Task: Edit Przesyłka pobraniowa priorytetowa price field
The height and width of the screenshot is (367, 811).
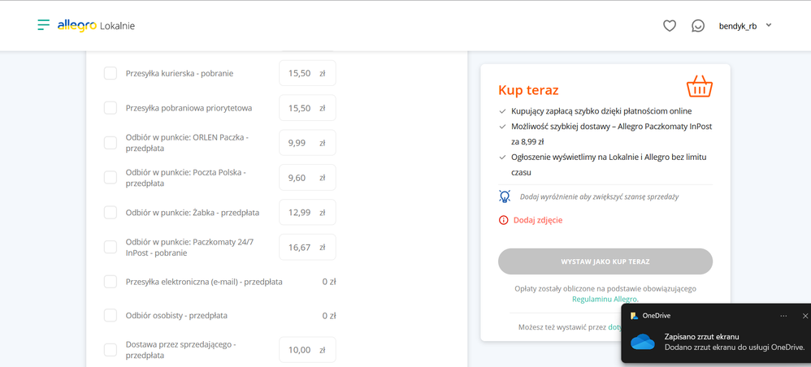Action: (x=307, y=108)
